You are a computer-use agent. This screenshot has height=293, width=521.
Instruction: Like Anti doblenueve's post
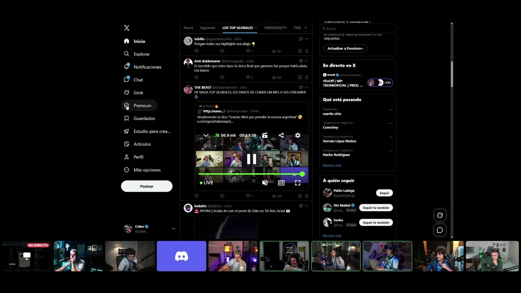tap(248, 77)
